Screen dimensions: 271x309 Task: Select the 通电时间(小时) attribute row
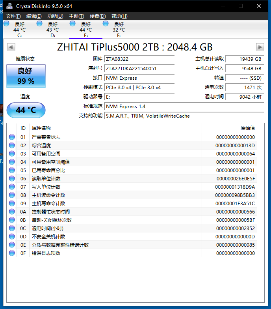(x=132, y=228)
